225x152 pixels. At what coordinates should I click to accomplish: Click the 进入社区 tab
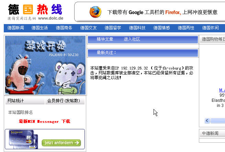pyautogui.click(x=132, y=39)
